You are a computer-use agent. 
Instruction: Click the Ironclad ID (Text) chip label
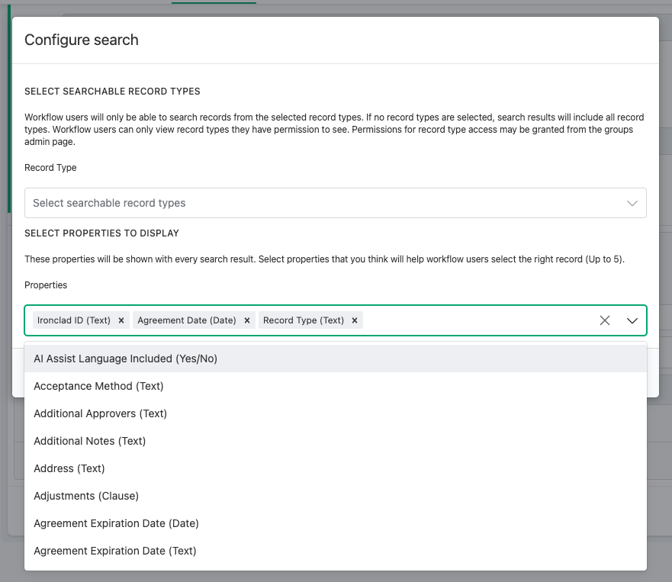click(x=74, y=320)
